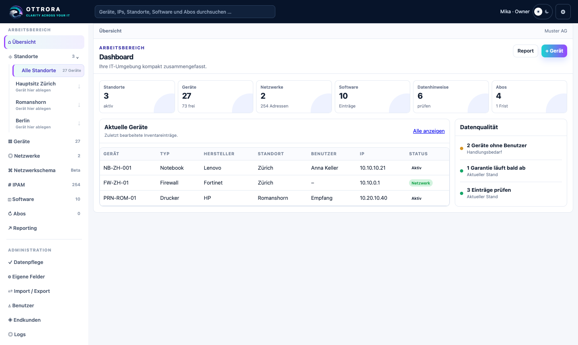Click the Abos refresh icon

(10, 214)
